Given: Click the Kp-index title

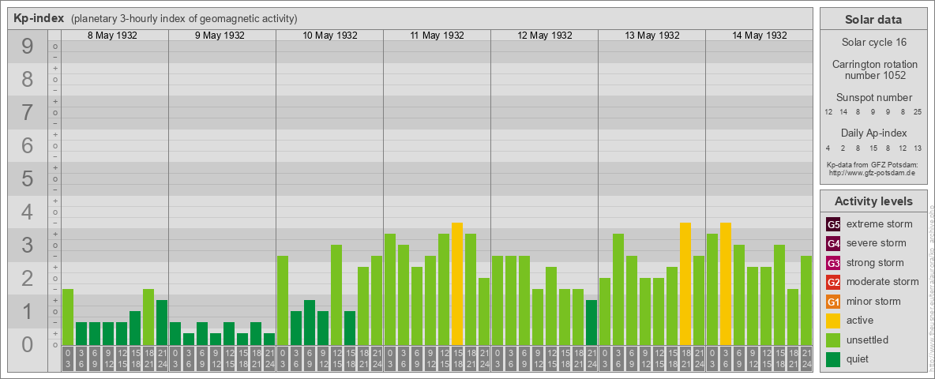Looking at the screenshot, I should pos(38,18).
